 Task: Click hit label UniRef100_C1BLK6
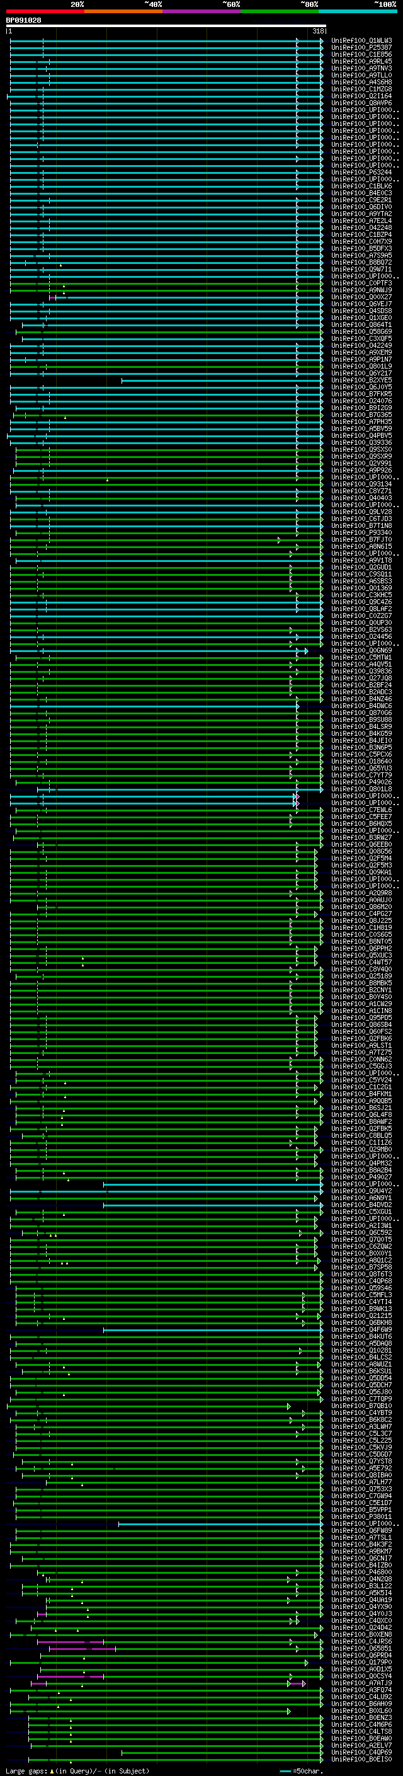[x=361, y=186]
